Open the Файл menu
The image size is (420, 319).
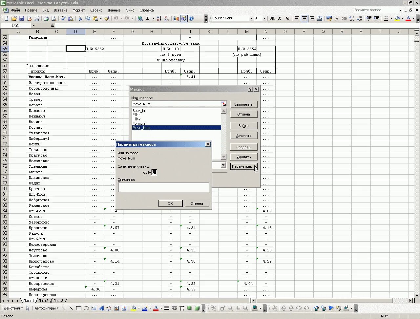click(x=15, y=10)
